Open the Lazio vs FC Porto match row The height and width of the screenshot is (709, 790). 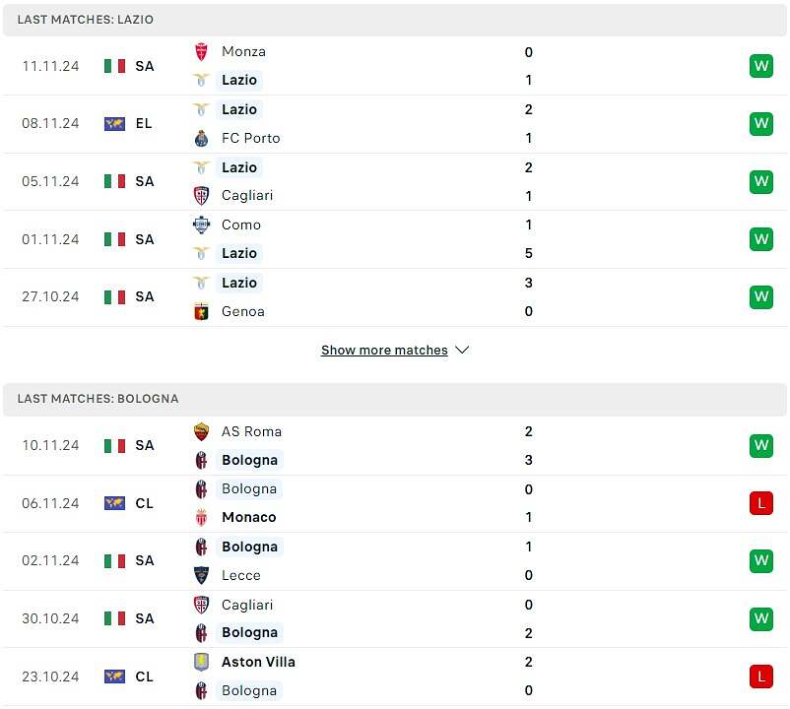tap(394, 124)
